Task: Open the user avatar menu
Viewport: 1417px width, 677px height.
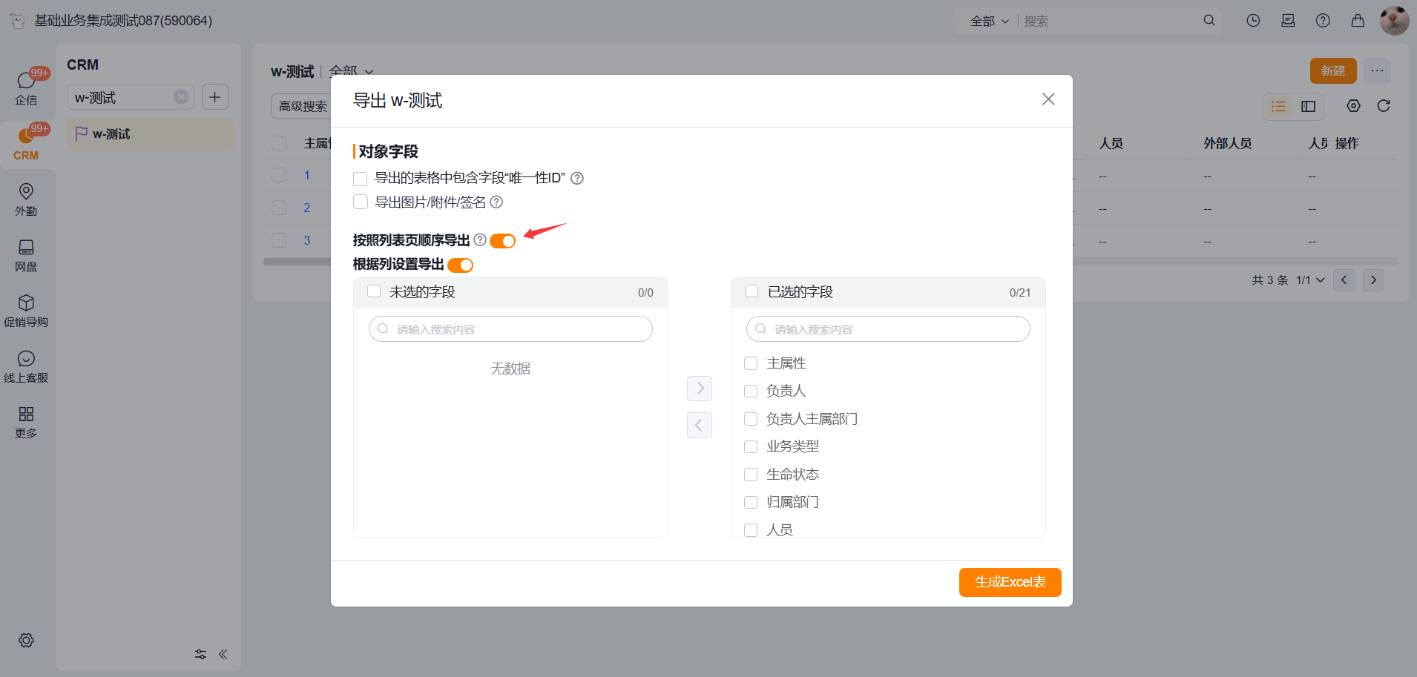Action: coord(1394,20)
